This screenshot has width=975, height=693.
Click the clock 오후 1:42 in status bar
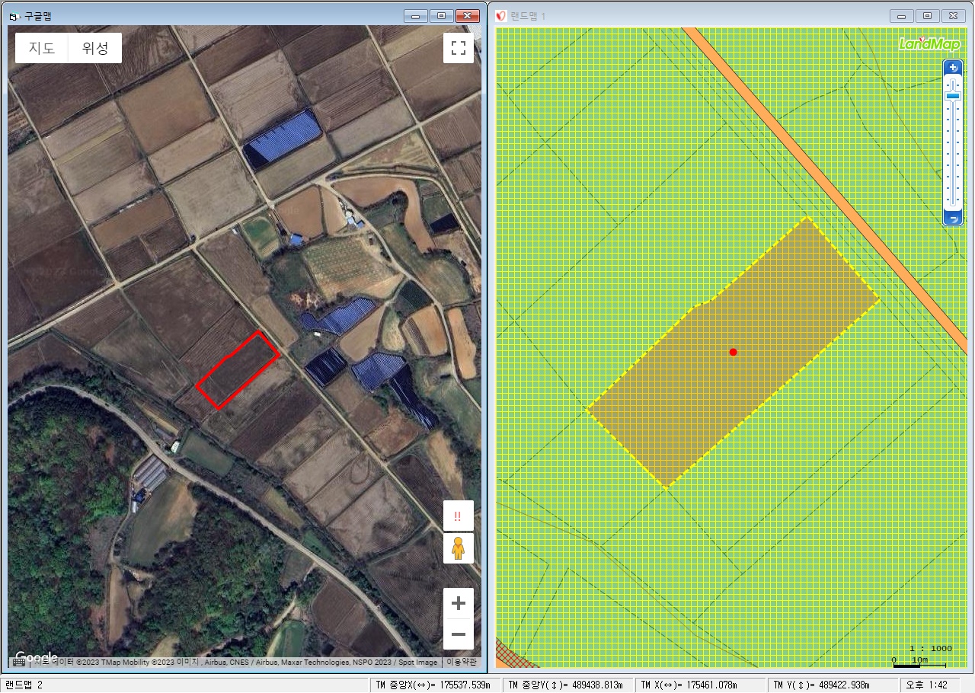[x=926, y=685]
